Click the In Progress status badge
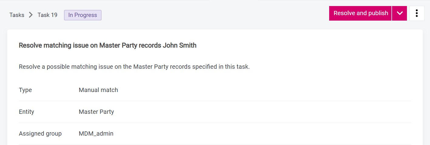 (x=83, y=15)
